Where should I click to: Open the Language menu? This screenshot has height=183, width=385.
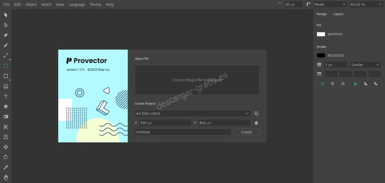click(x=77, y=5)
